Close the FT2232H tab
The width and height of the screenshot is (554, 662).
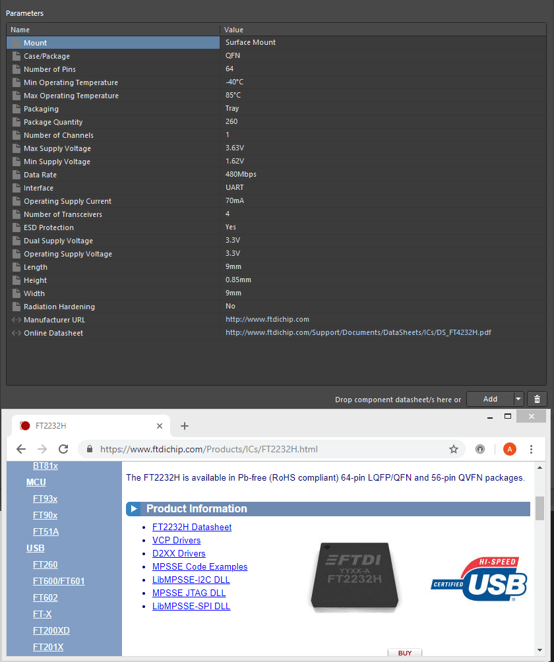pos(160,426)
